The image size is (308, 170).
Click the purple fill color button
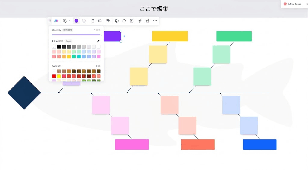pyautogui.click(x=76, y=21)
